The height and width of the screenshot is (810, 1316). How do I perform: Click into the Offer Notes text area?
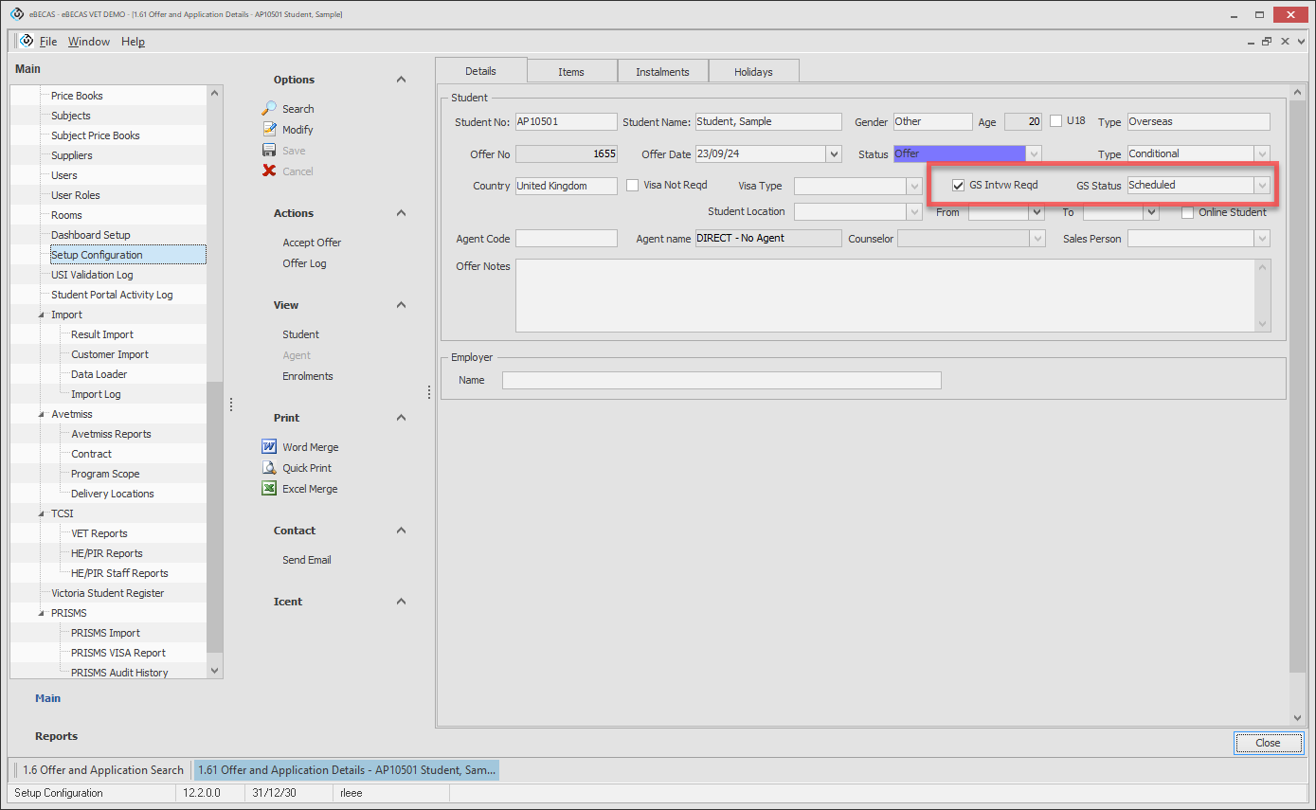coord(885,296)
